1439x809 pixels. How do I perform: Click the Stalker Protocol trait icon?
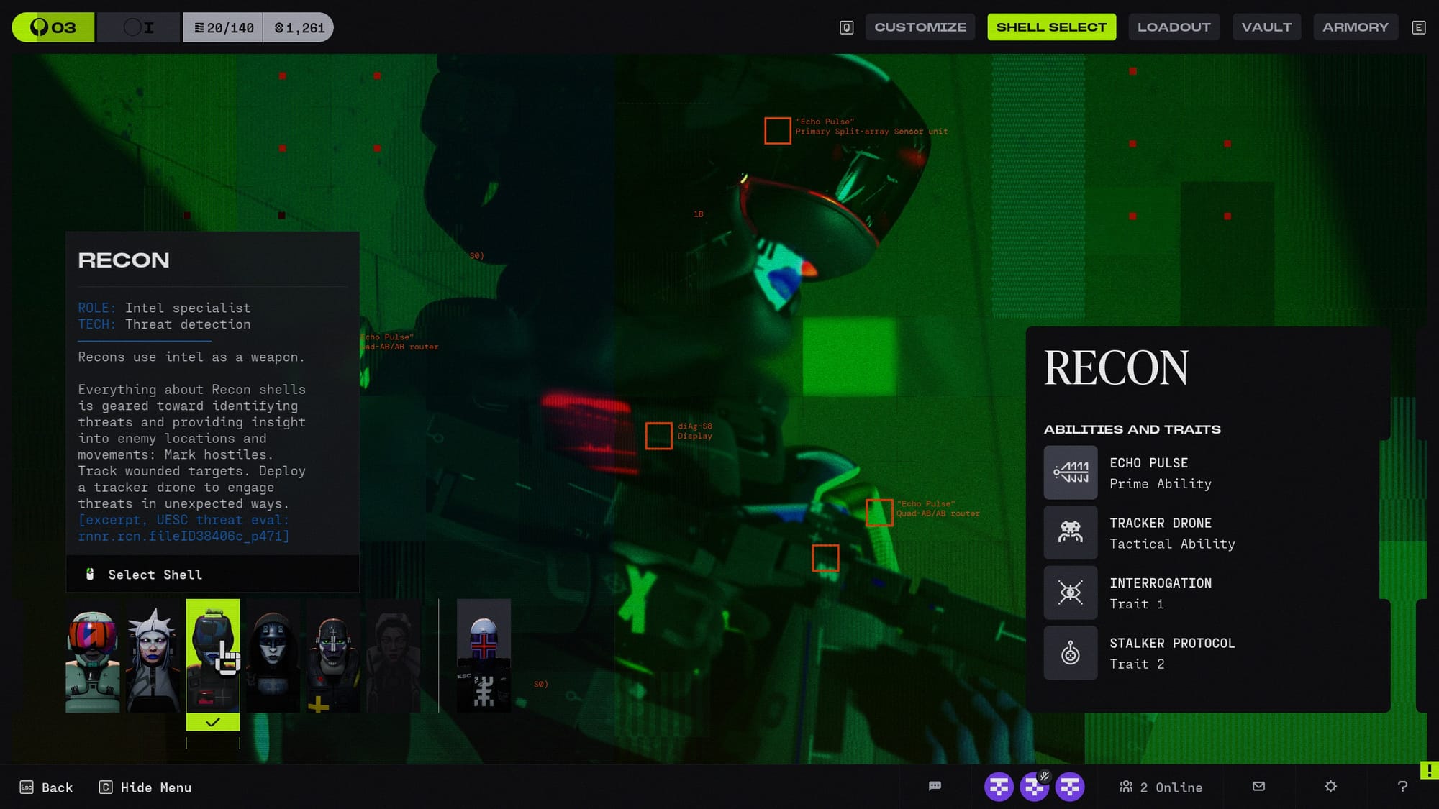(x=1070, y=653)
